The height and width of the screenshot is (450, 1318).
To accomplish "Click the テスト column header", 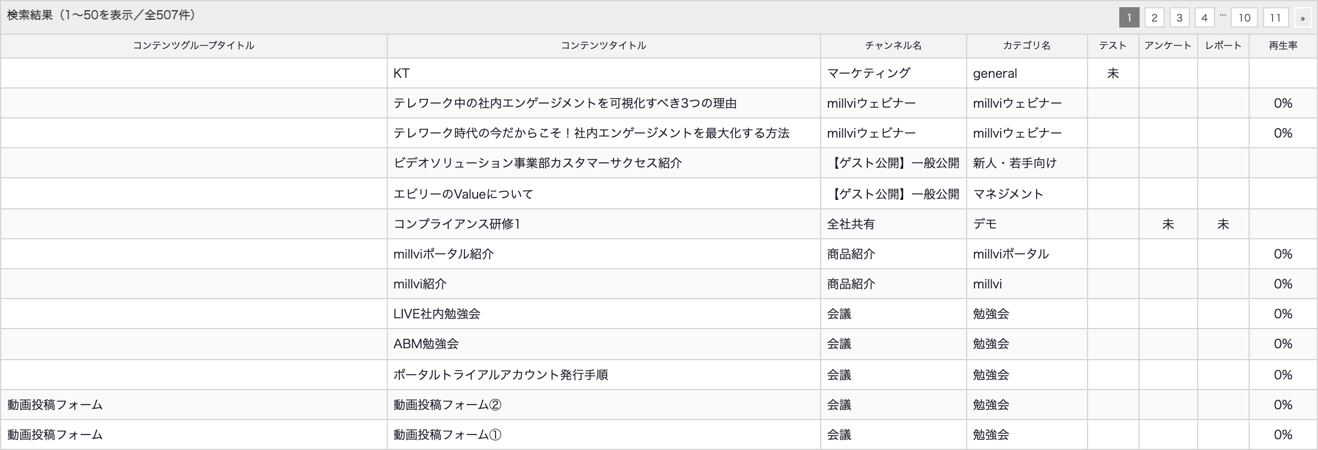I will [1113, 45].
